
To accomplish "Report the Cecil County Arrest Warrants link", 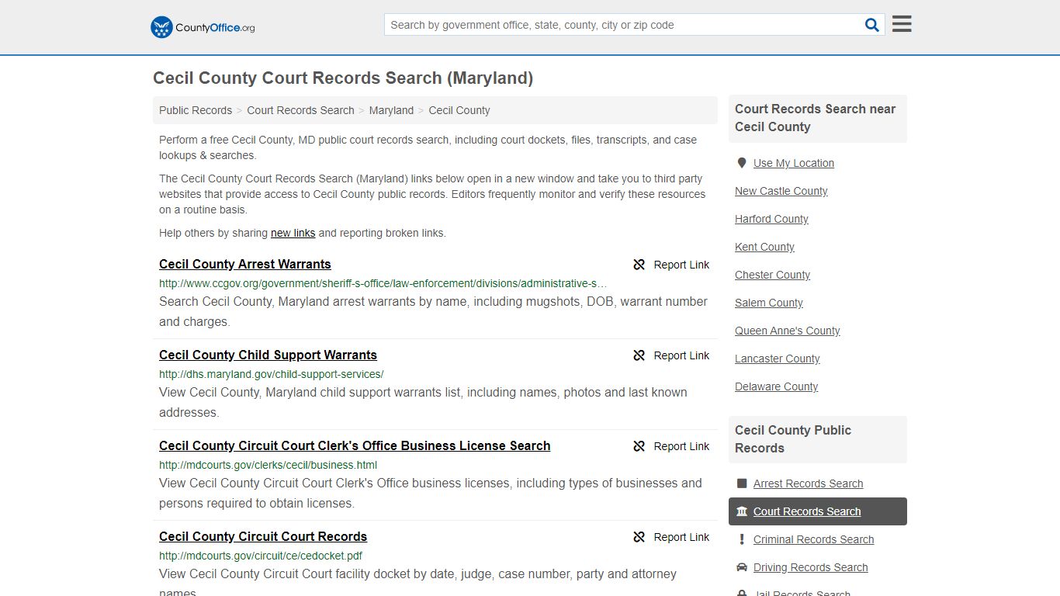I will pos(671,265).
